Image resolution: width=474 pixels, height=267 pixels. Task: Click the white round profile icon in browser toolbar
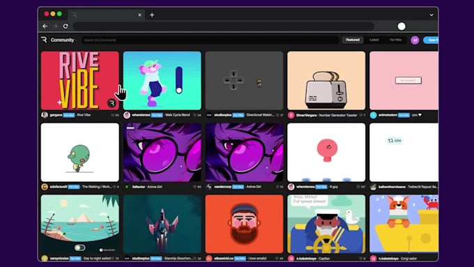pyautogui.click(x=402, y=26)
